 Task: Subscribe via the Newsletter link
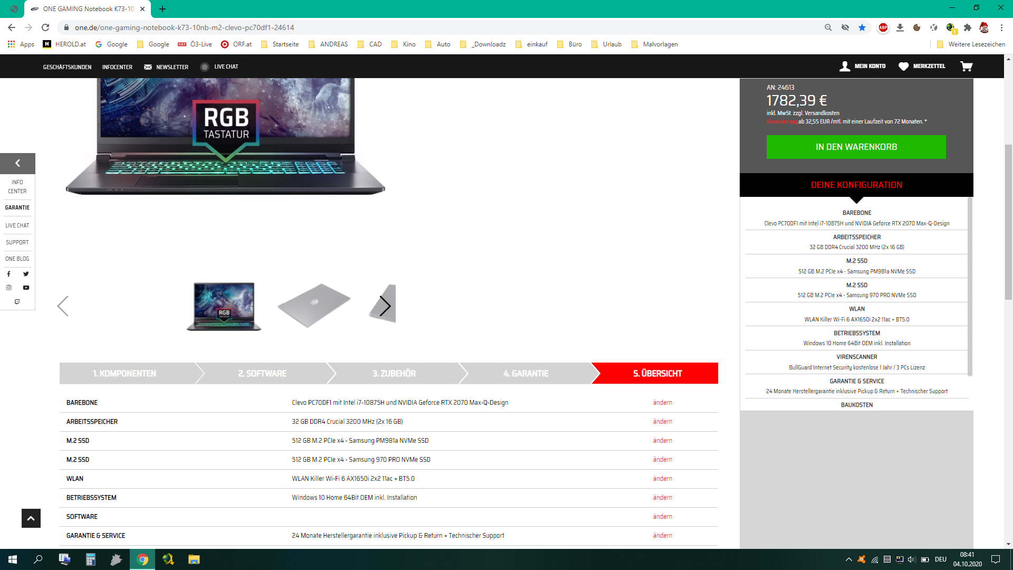166,67
